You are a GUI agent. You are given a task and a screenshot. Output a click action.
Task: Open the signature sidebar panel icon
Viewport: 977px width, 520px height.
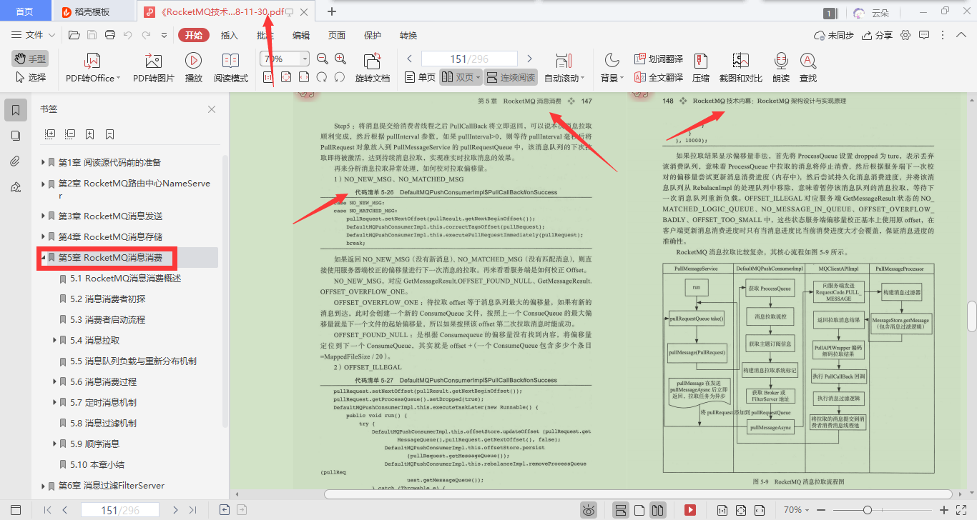[x=15, y=187]
